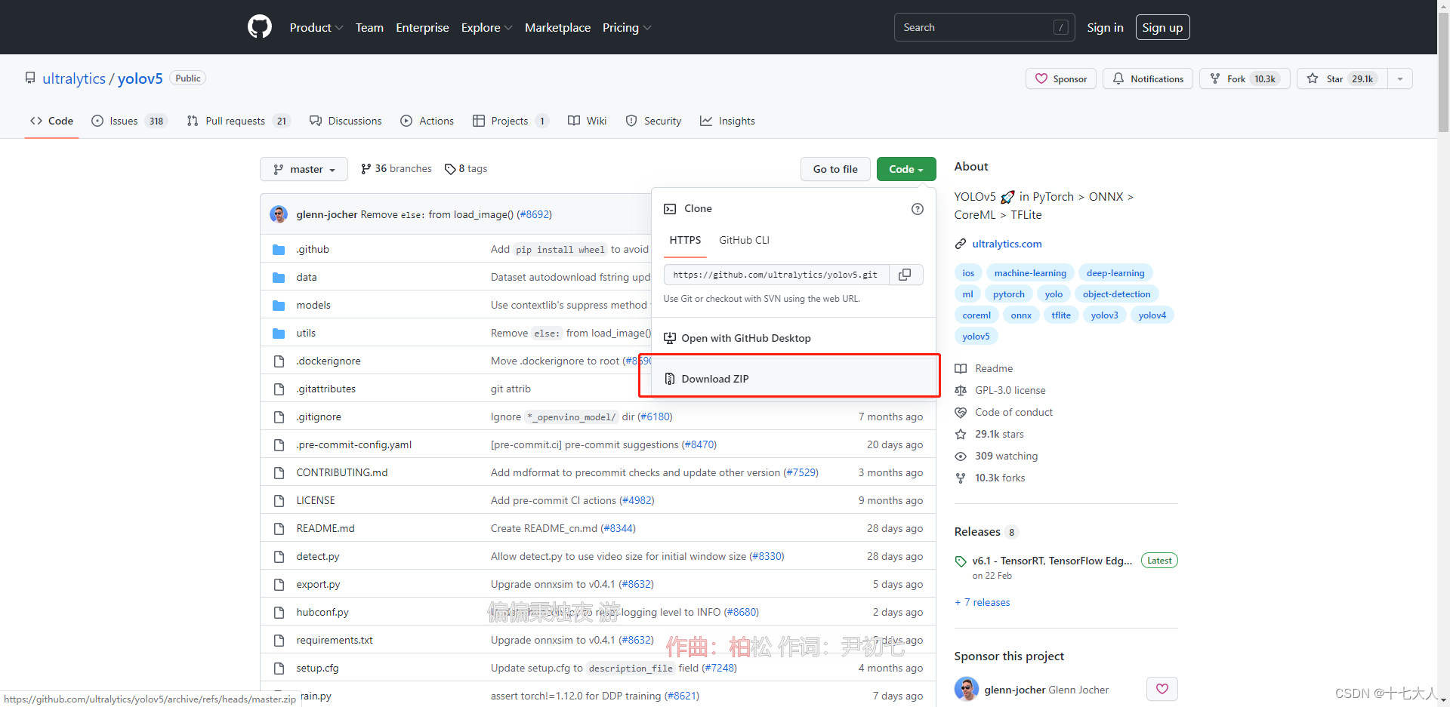Viewport: 1450px width, 707px height.
Task: Click Open with GitHub Desktop
Action: coord(794,338)
